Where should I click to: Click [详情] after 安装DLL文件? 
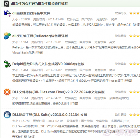click(74, 103)
